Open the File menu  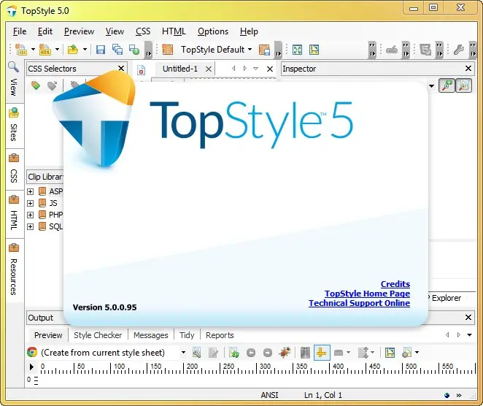(20, 31)
